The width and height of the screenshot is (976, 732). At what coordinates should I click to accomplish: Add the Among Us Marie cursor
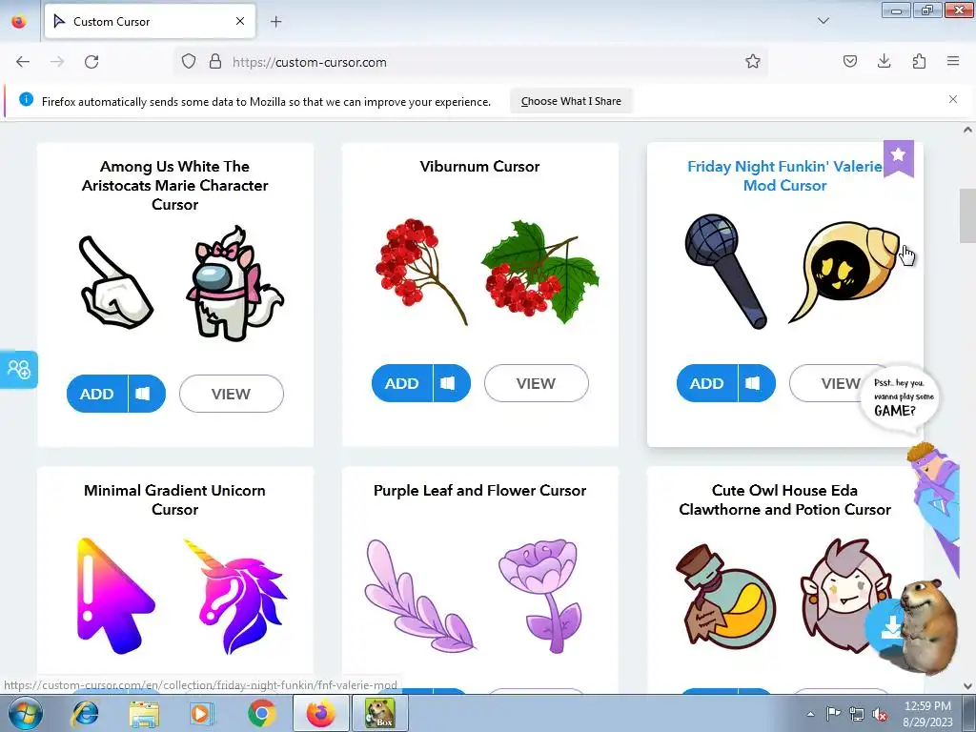point(97,394)
